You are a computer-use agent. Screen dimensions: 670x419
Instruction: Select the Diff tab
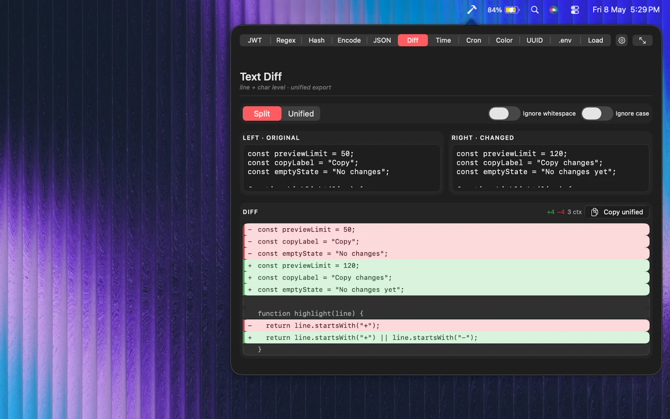coord(412,40)
